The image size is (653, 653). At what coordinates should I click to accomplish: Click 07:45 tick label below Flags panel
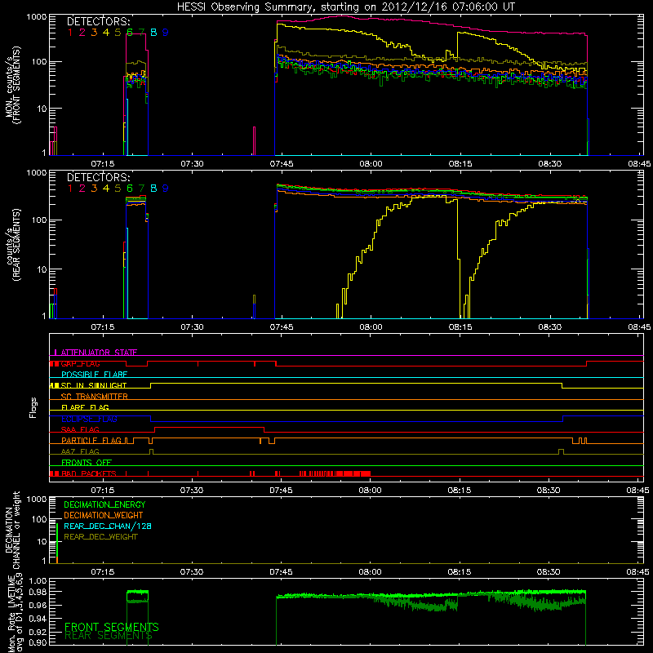pyautogui.click(x=281, y=491)
